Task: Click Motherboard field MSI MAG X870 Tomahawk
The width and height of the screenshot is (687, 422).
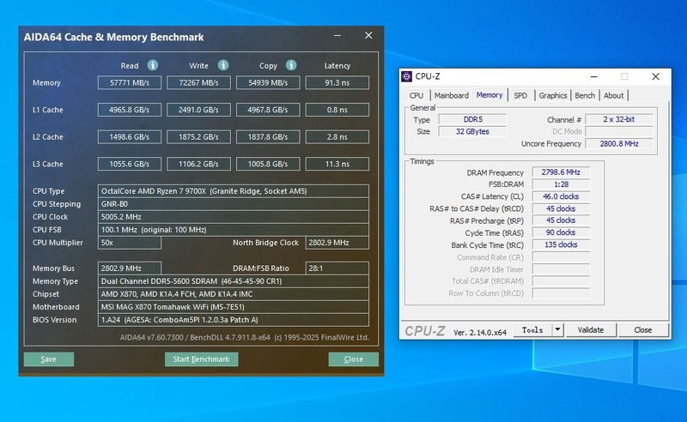Action: (x=233, y=307)
